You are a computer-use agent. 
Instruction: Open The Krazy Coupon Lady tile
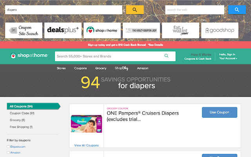coord(141,30)
